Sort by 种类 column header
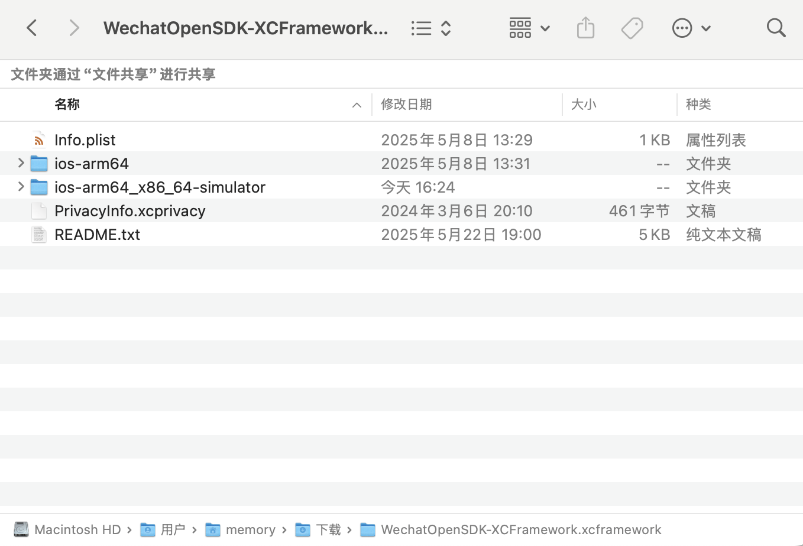This screenshot has width=803, height=546. pyautogui.click(x=698, y=105)
